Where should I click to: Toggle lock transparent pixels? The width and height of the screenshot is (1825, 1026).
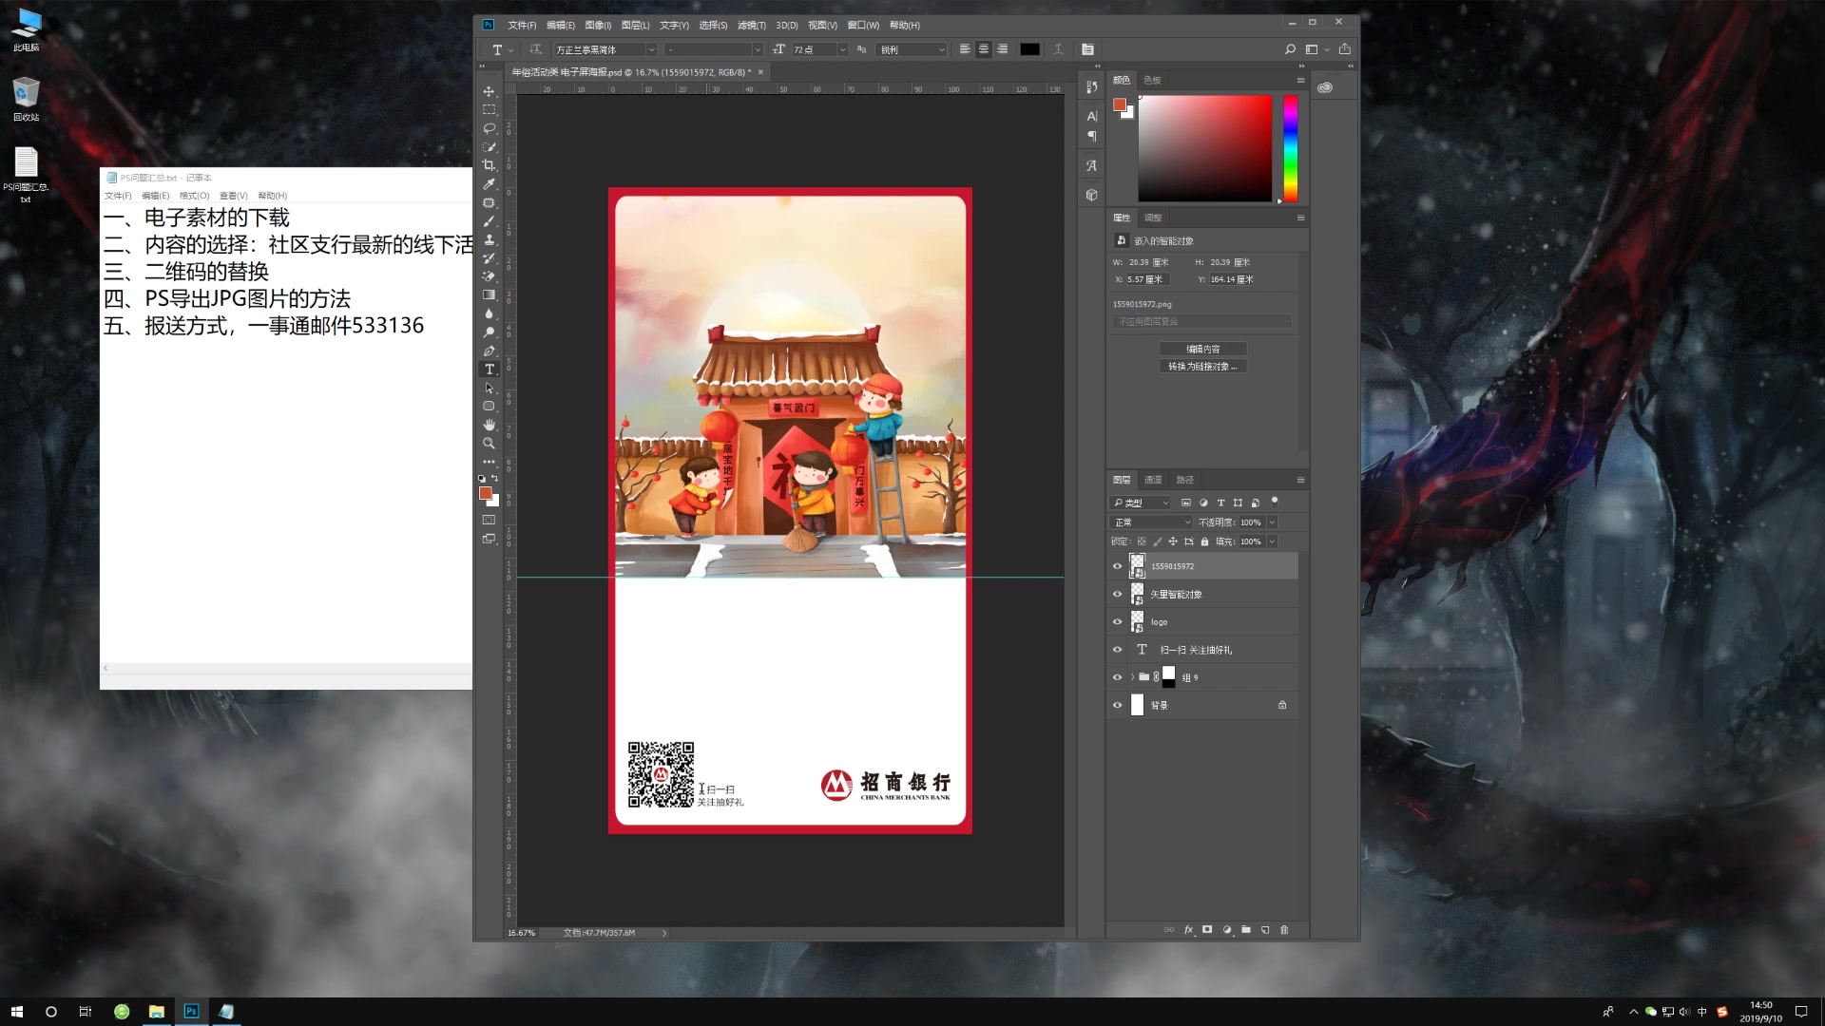(x=1142, y=541)
